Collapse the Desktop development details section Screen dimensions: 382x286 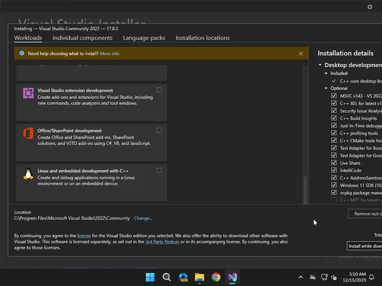point(320,65)
